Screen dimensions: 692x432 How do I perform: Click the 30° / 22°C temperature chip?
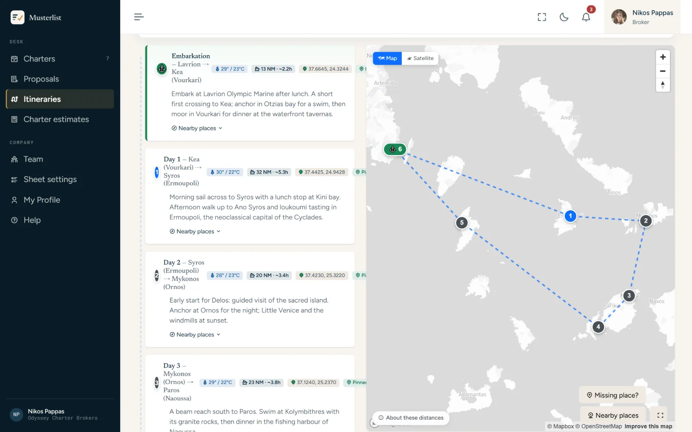[225, 172]
